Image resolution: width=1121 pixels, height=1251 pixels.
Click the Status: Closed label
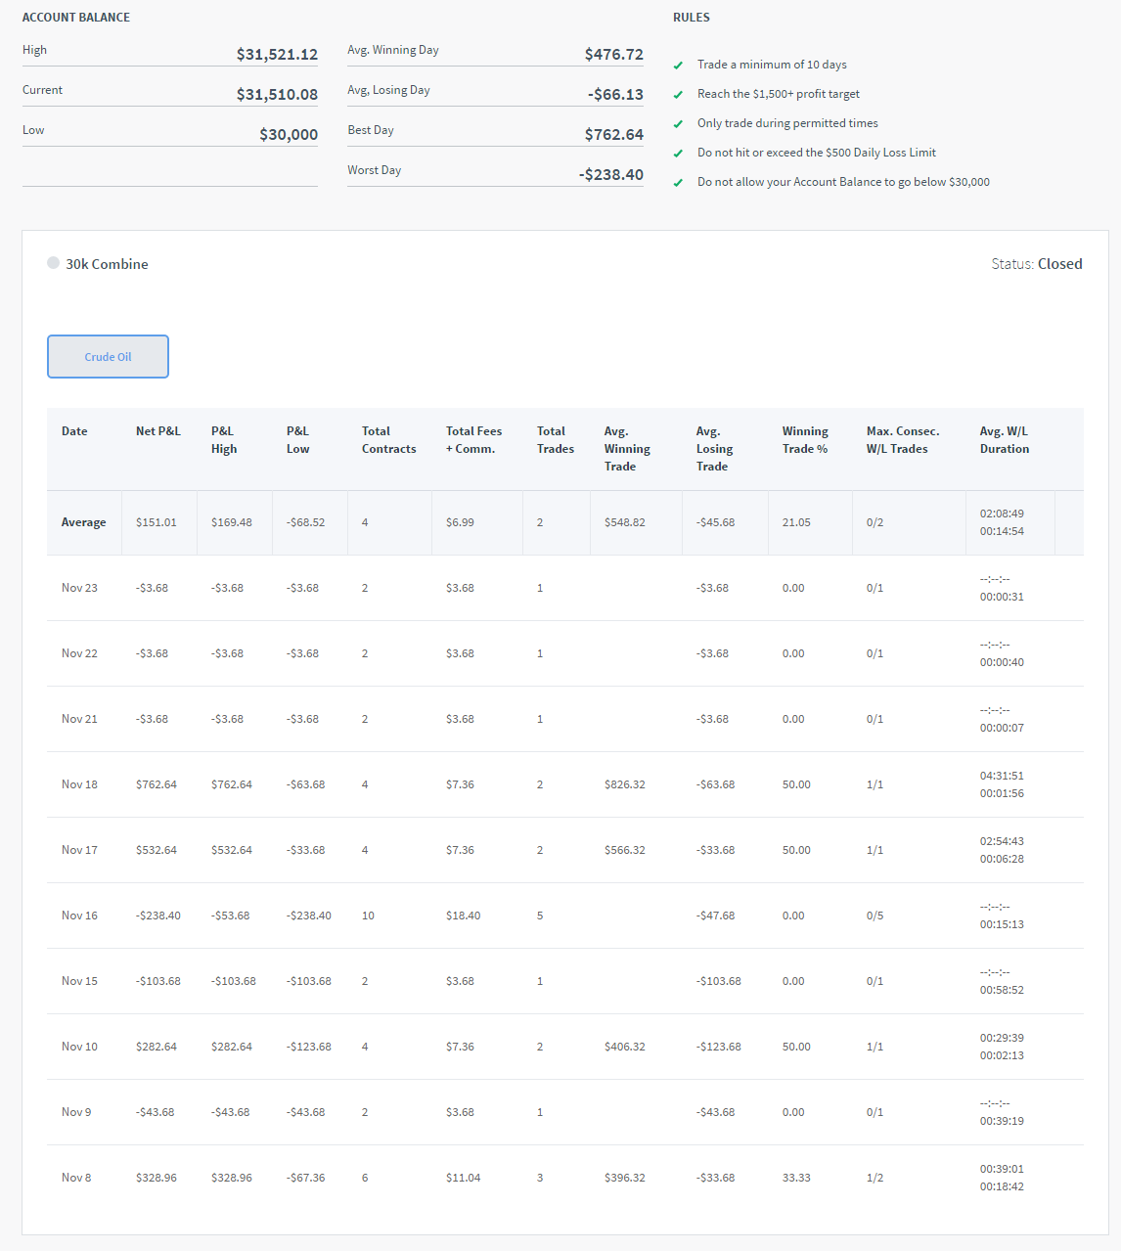pos(1036,264)
